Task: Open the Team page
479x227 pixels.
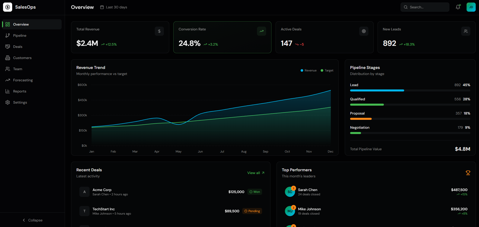Action: [32, 69]
